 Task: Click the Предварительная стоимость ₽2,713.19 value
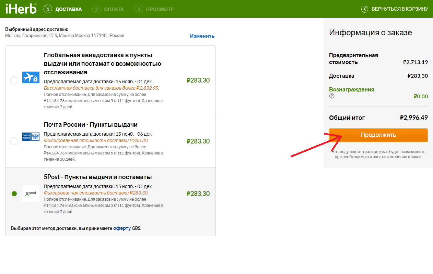click(416, 62)
